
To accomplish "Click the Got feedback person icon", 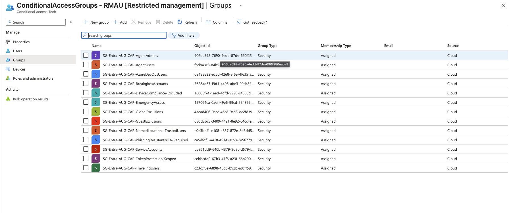I will [239, 22].
